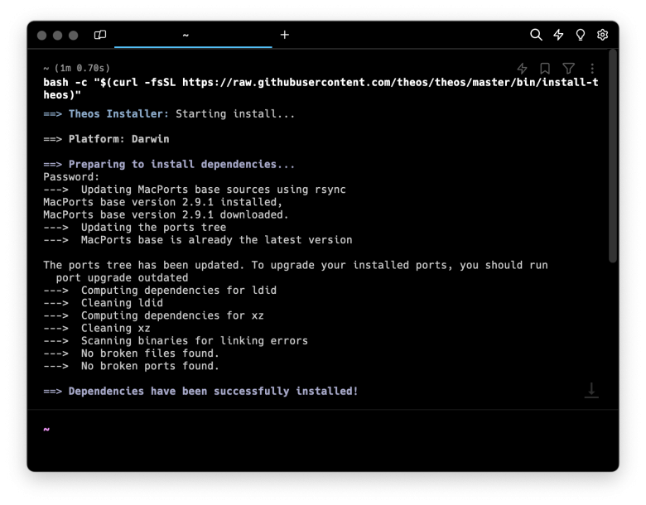The width and height of the screenshot is (646, 505).
Task: Open the search icon in the title bar
Action: pyautogui.click(x=536, y=35)
